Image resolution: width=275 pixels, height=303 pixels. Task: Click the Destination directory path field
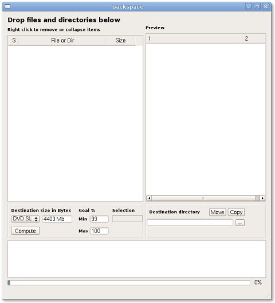(190, 223)
